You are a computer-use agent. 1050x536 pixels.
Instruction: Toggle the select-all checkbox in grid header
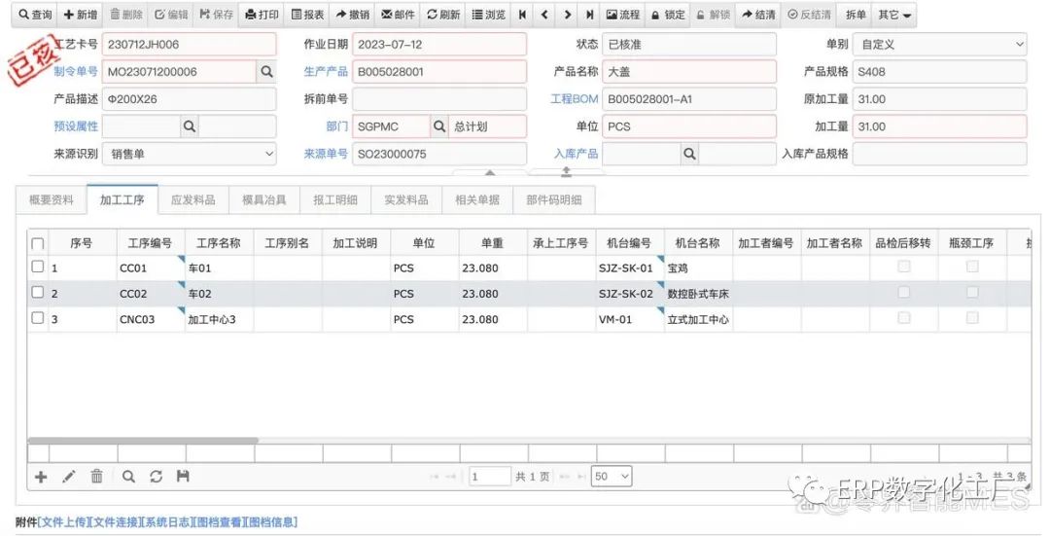38,243
